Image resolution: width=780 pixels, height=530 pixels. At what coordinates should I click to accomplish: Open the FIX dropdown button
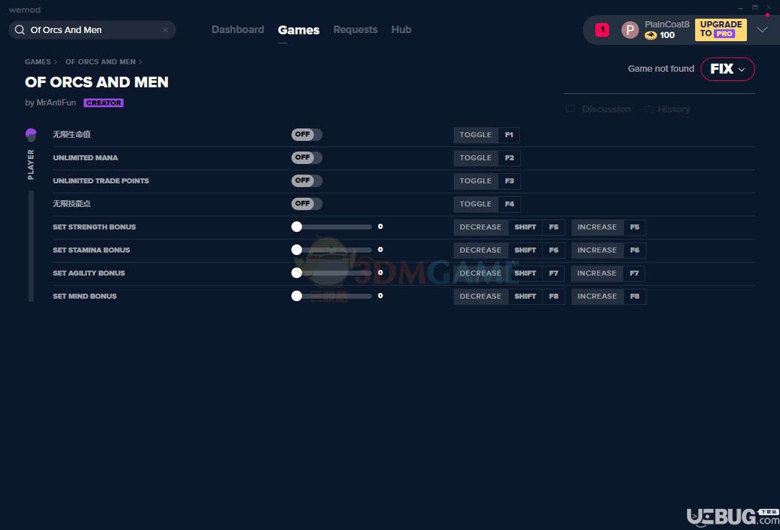coord(728,69)
